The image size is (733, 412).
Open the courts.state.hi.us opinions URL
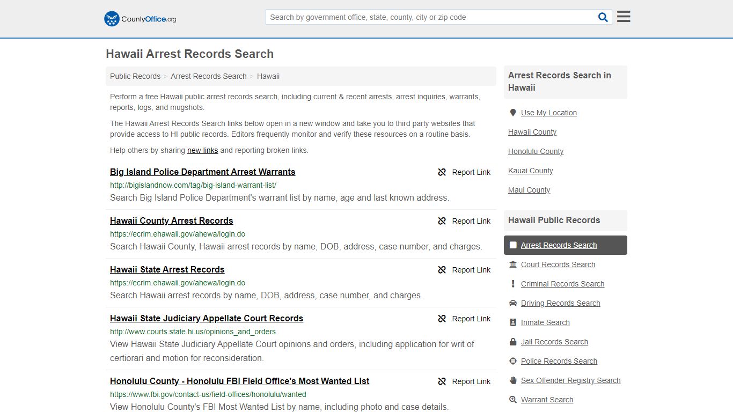(x=193, y=332)
